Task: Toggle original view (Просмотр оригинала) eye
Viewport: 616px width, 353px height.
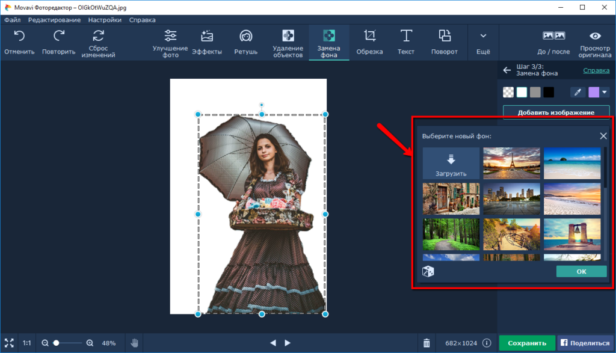Action: (x=595, y=43)
